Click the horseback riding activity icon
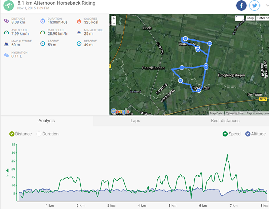The width and height of the screenshot is (269, 209). pyautogui.click(x=9, y=5)
